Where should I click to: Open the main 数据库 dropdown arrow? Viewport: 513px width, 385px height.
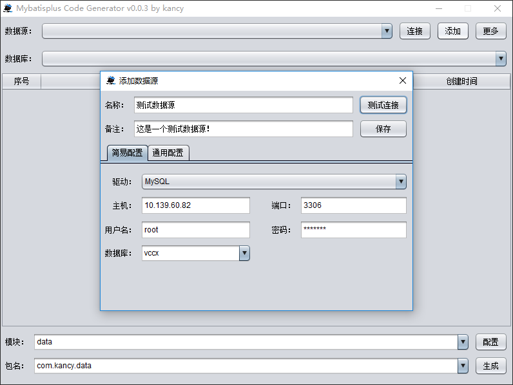pyautogui.click(x=501, y=59)
